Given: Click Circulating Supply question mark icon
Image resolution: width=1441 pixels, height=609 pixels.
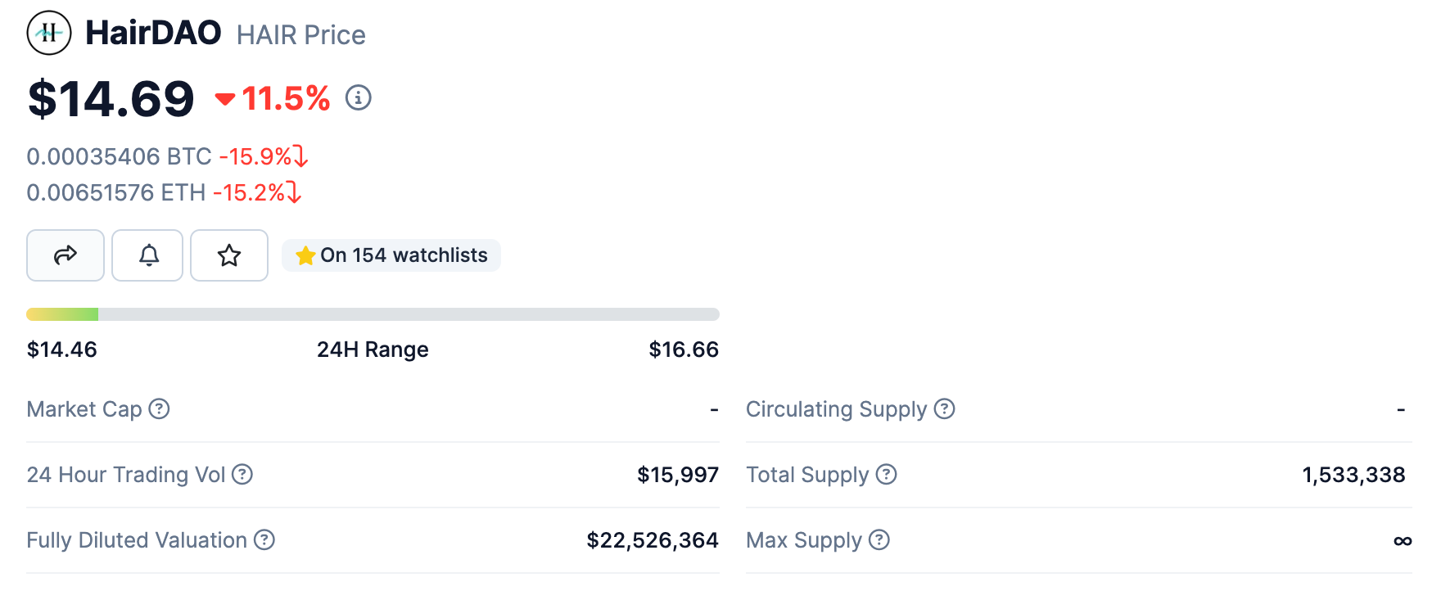Looking at the screenshot, I should pyautogui.click(x=945, y=408).
